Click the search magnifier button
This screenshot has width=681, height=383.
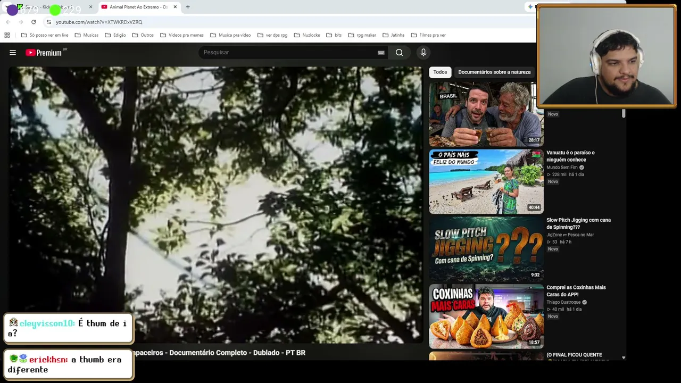click(399, 53)
